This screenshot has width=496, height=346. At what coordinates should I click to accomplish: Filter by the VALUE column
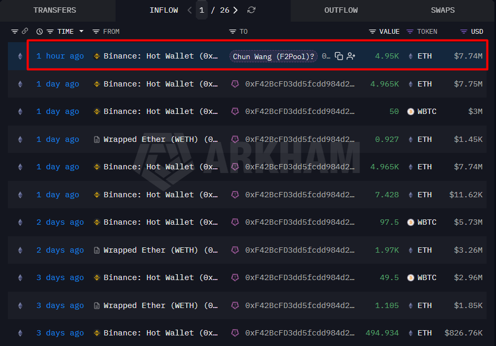coord(373,31)
